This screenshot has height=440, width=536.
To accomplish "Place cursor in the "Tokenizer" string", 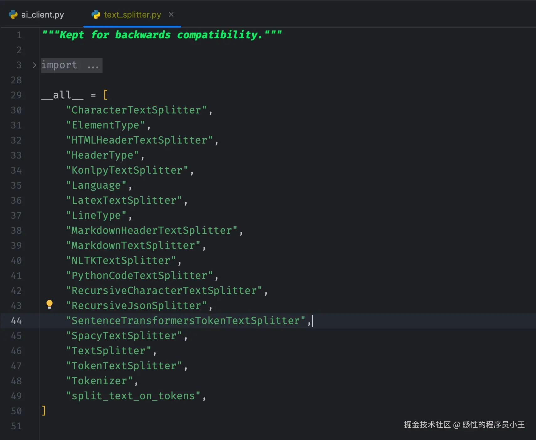I will coord(99,381).
